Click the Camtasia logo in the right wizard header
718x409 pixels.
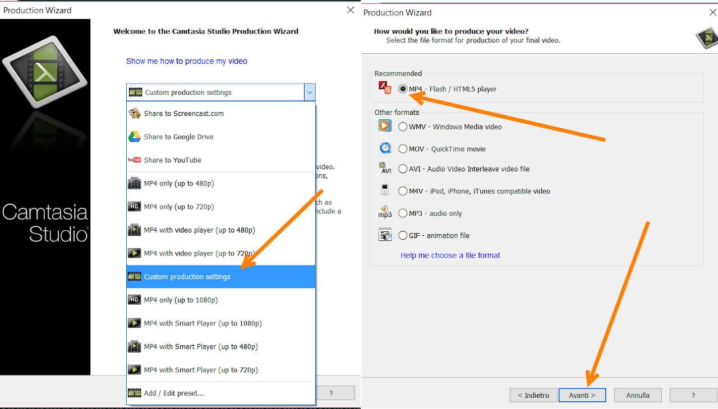coord(707,38)
